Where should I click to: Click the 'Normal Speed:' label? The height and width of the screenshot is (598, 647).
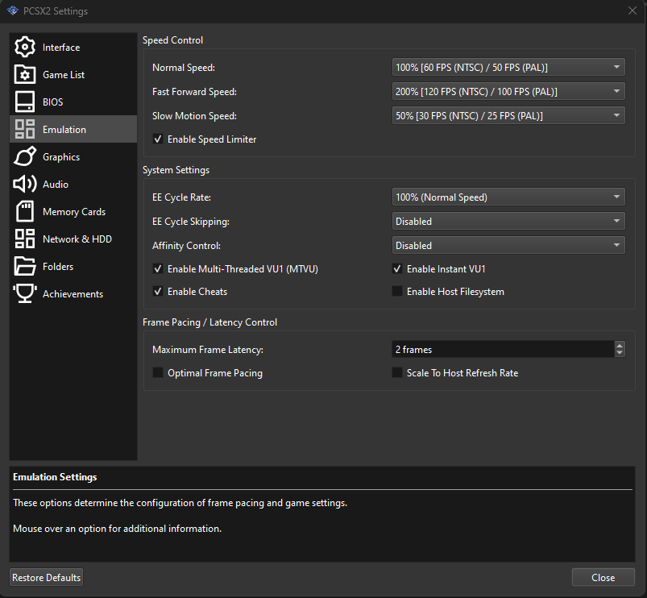click(184, 68)
